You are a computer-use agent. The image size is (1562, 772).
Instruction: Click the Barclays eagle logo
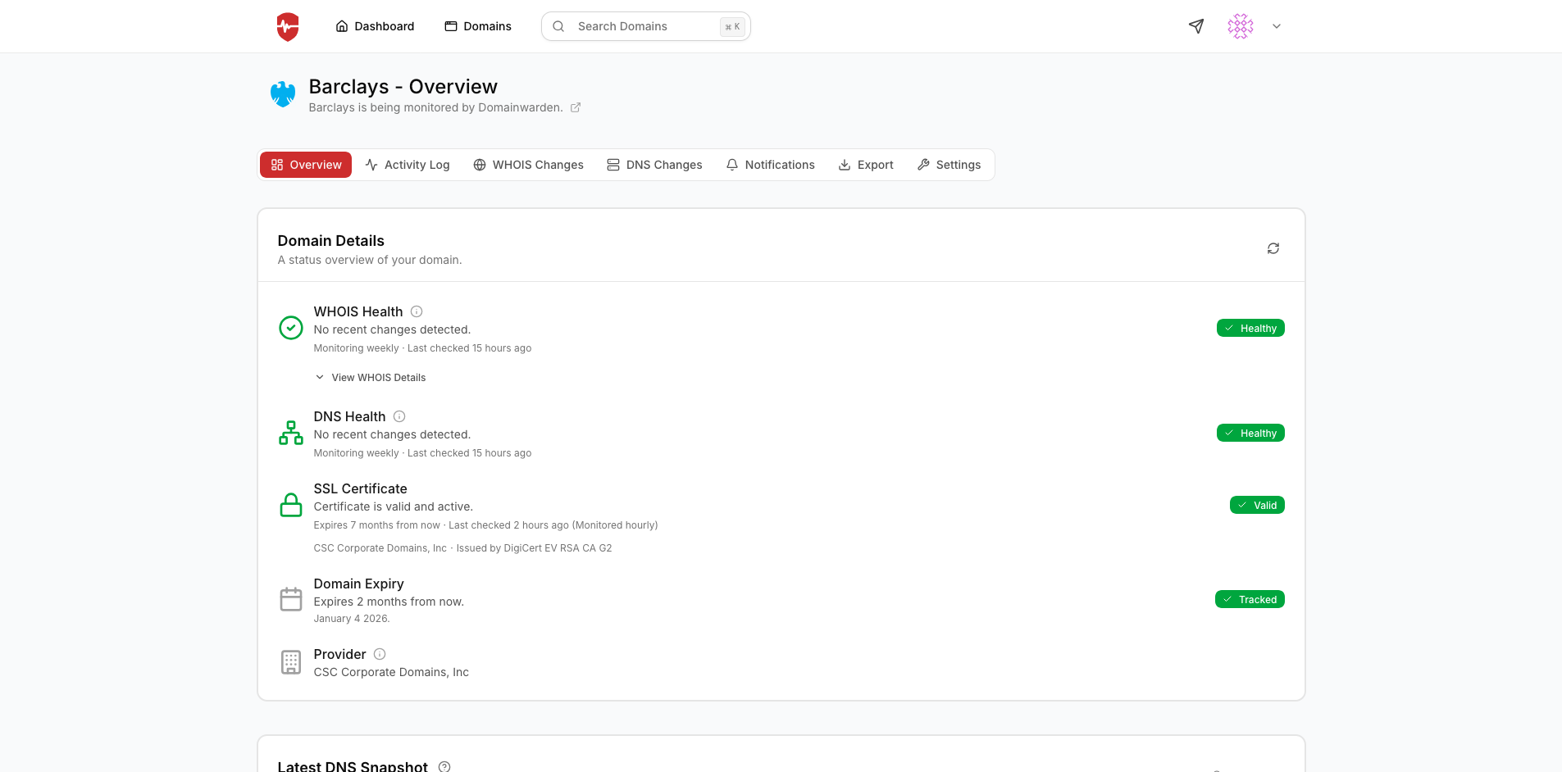283,94
